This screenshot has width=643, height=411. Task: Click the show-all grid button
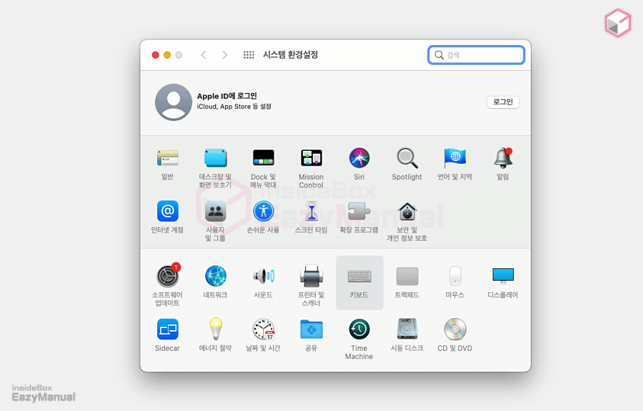click(x=249, y=55)
